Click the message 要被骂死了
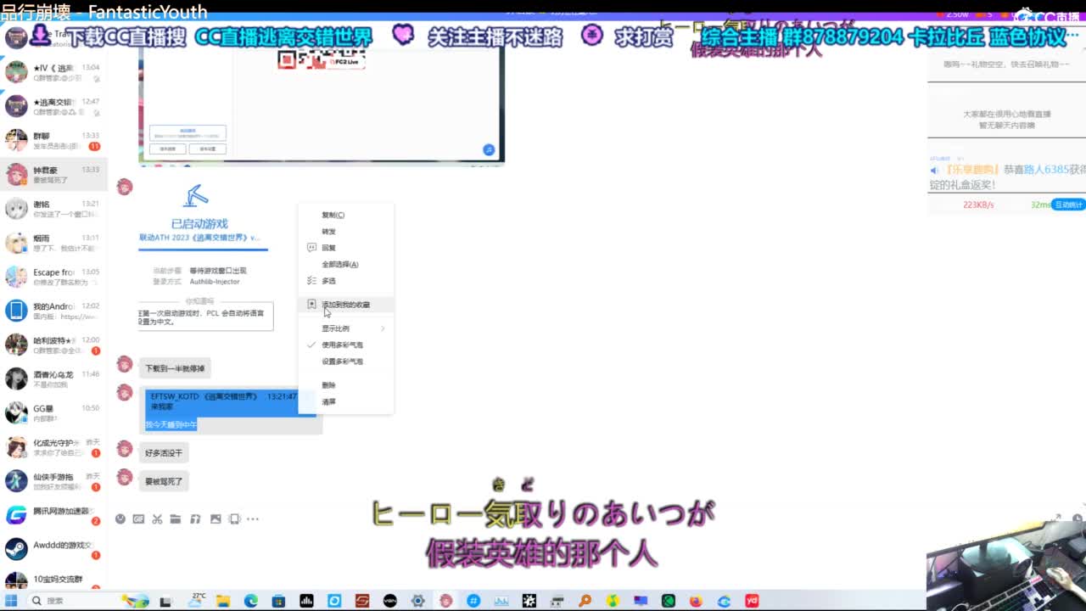Image resolution: width=1086 pixels, height=611 pixels. click(x=164, y=481)
